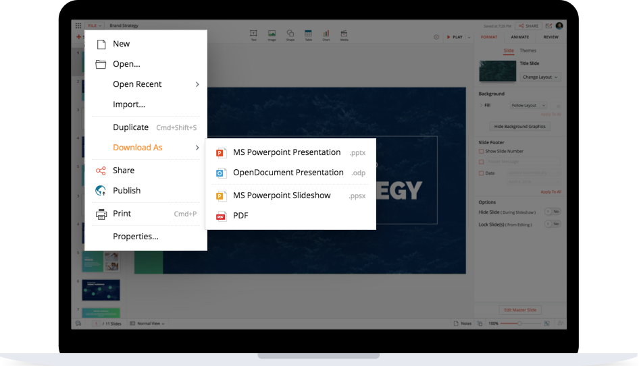This screenshot has height=366, width=639.
Task: Click the Title Slide layout thumbnail
Action: (498, 71)
